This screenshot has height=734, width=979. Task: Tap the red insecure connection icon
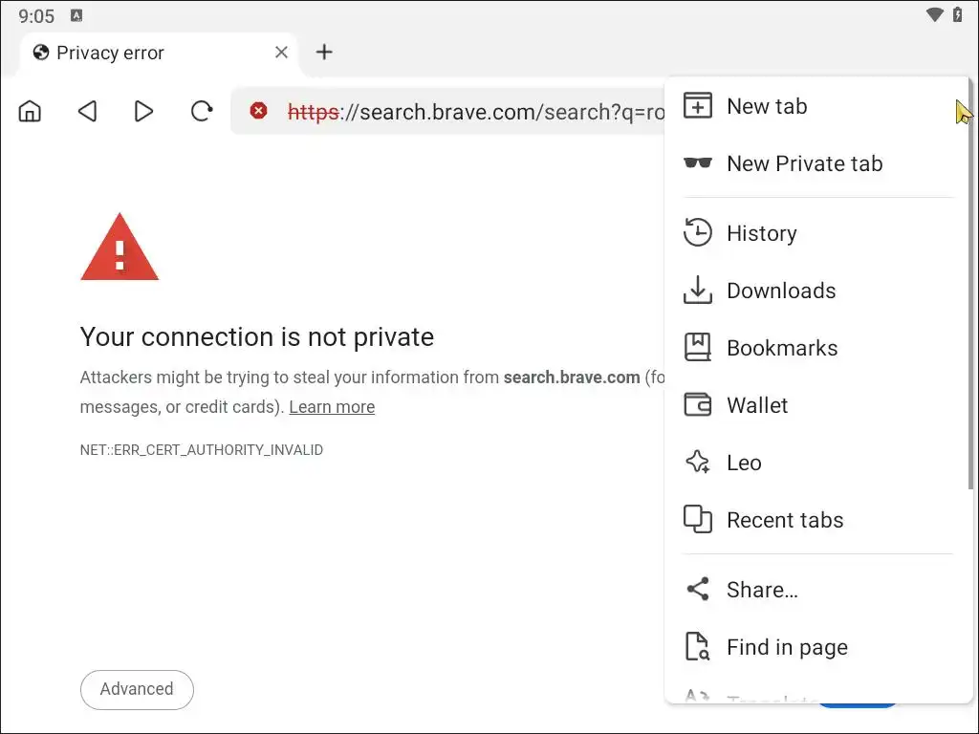258,111
